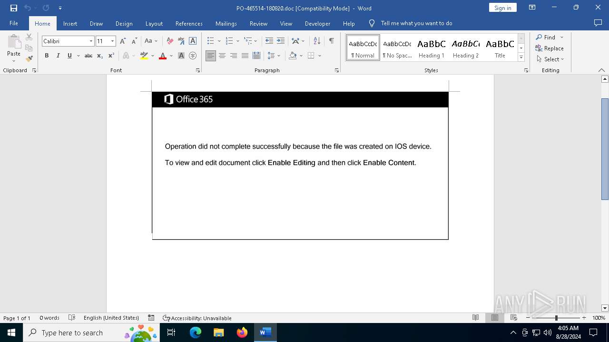This screenshot has width=609, height=342.
Task: Click the Enclose Characters icon
Action: point(193,56)
